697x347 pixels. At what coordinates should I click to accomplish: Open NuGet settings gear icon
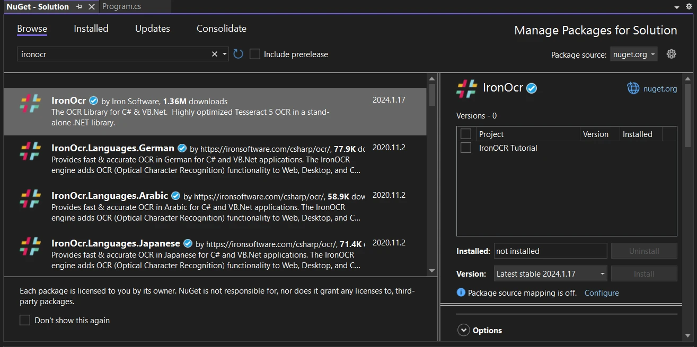coord(671,54)
